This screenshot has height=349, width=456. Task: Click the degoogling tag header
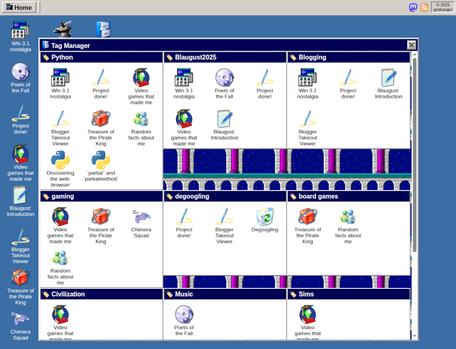pyautogui.click(x=225, y=196)
